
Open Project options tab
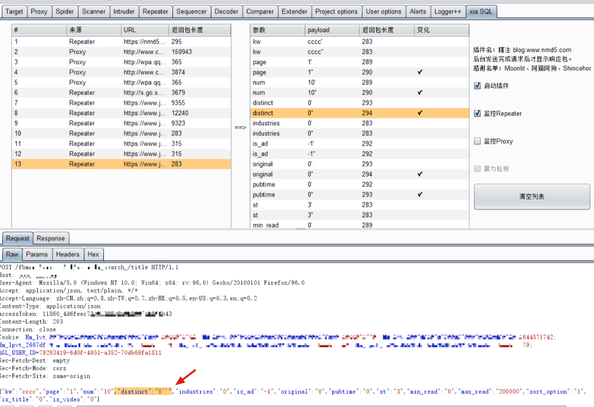337,11
